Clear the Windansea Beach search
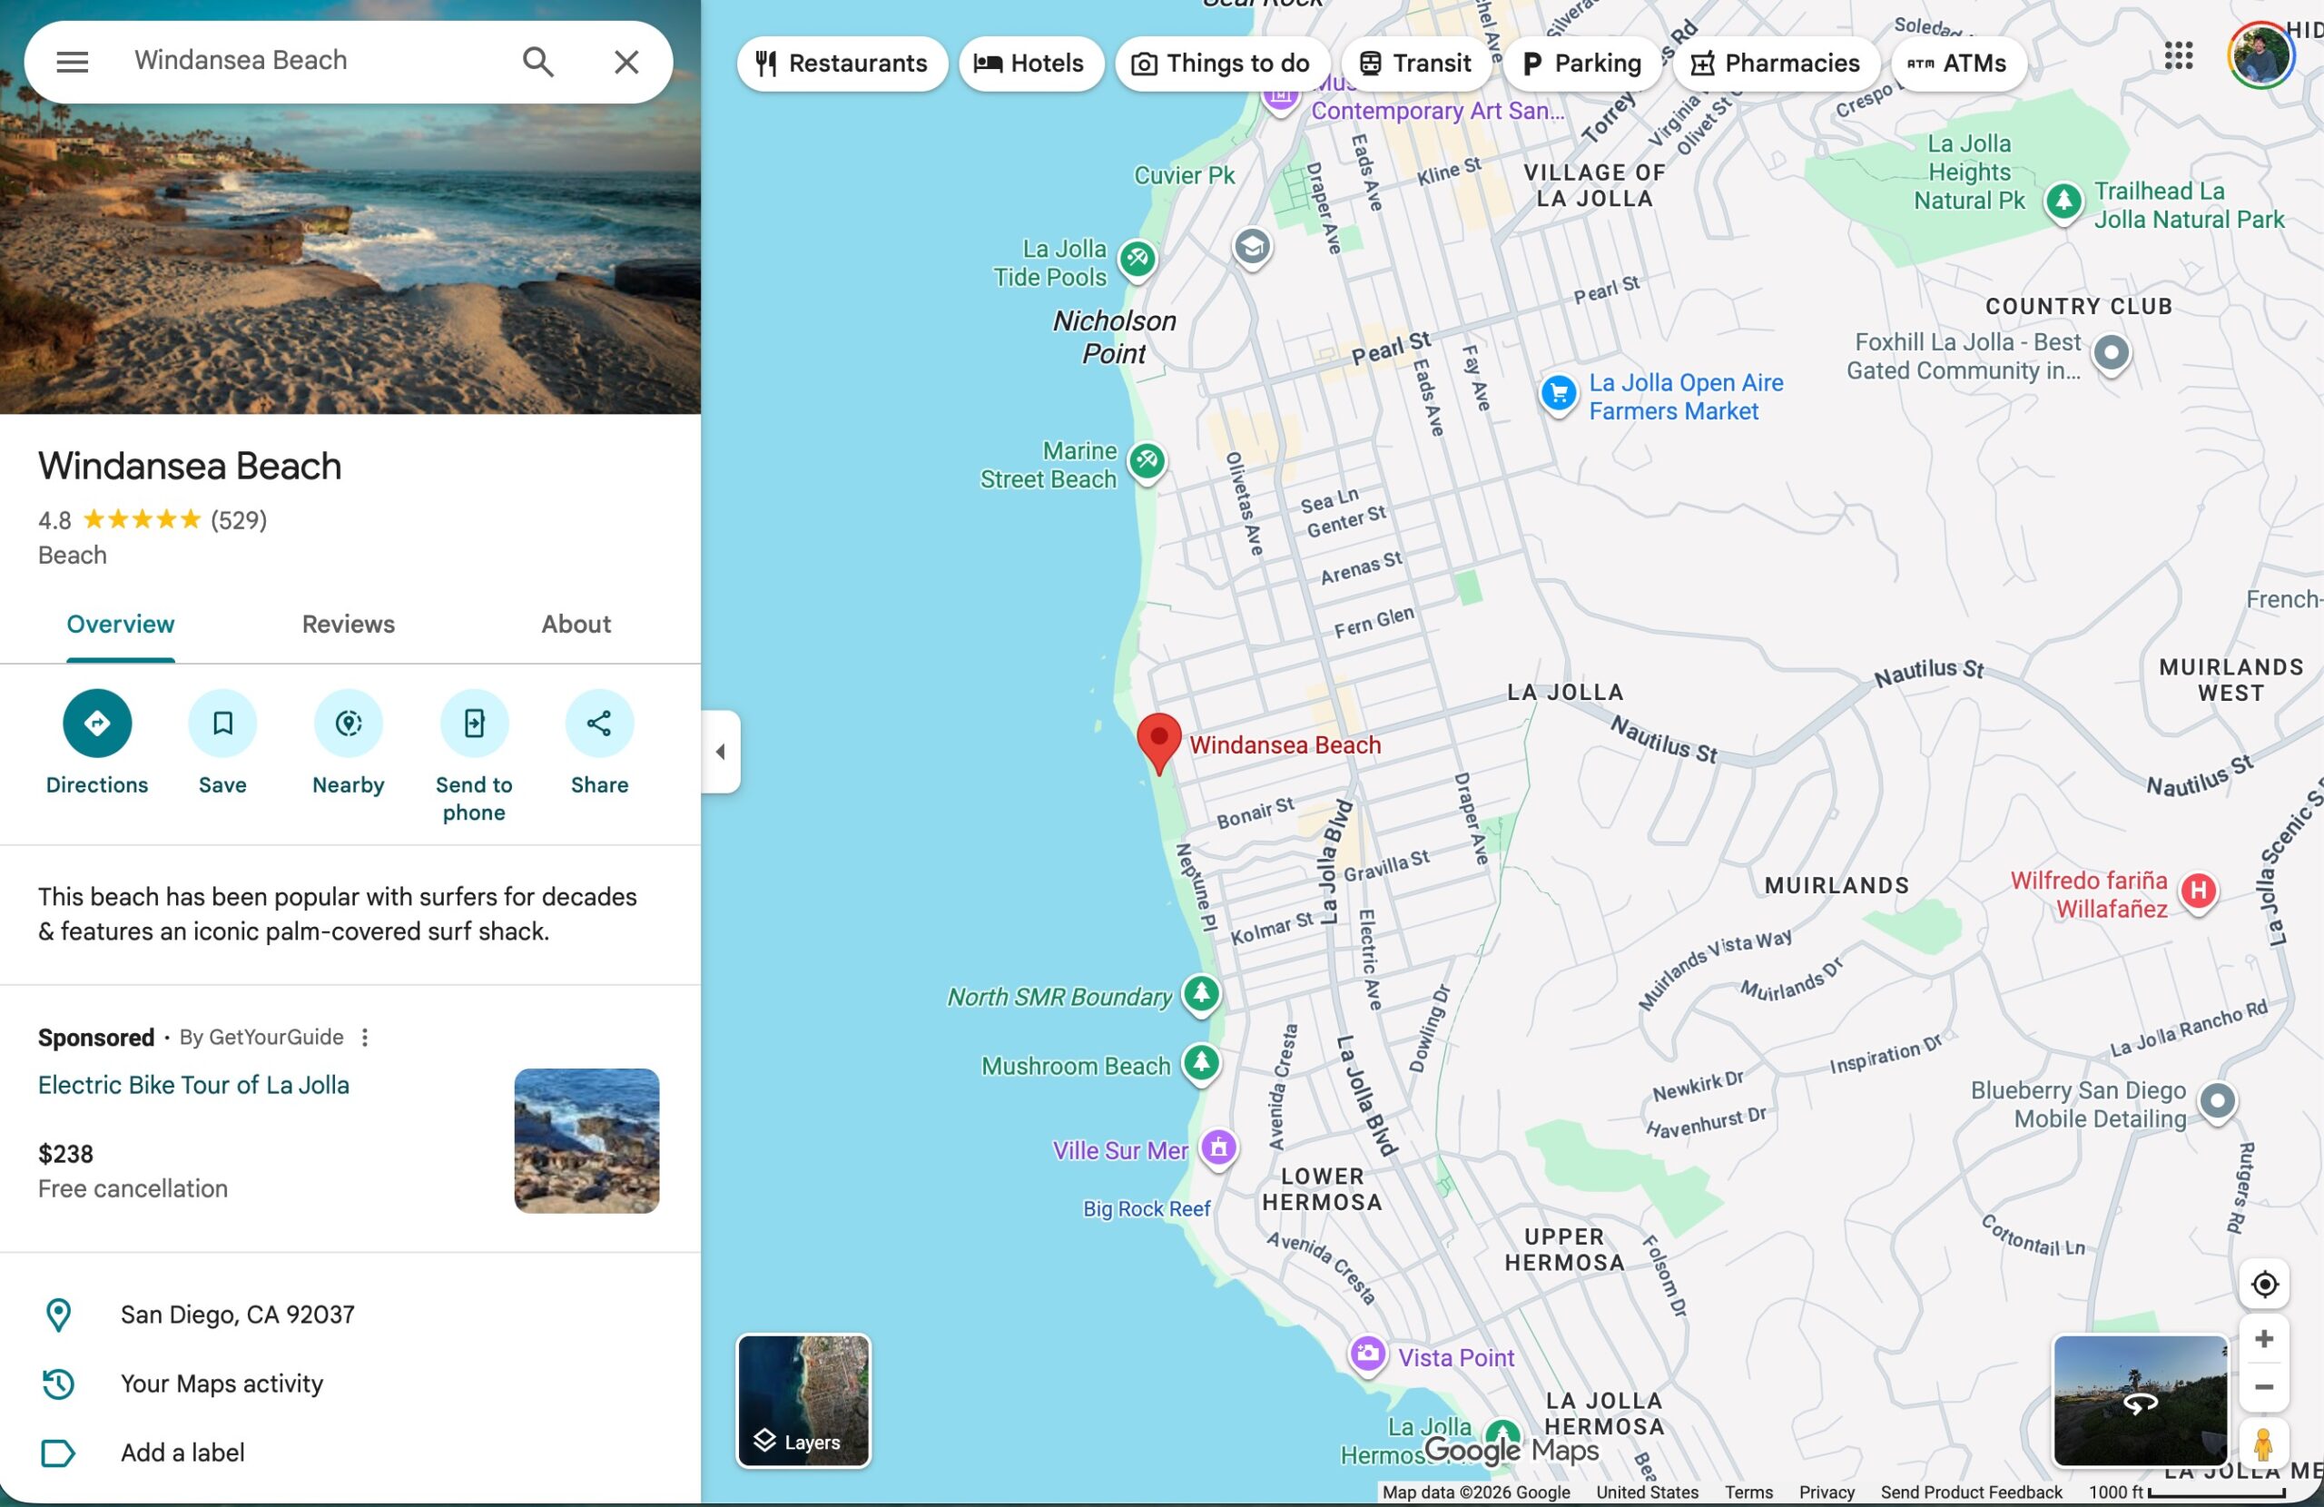 [x=625, y=62]
